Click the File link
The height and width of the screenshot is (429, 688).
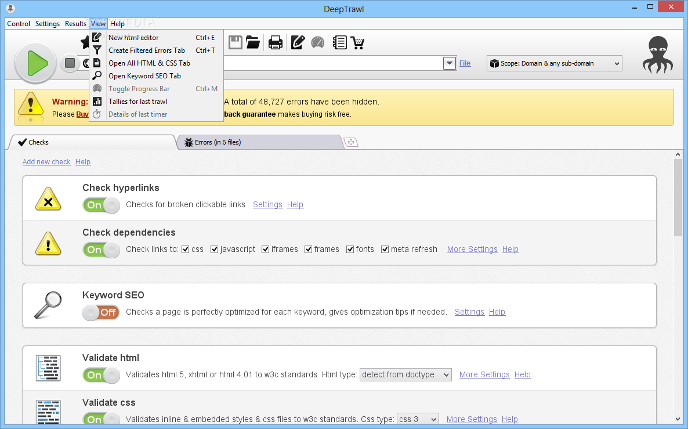coord(465,63)
